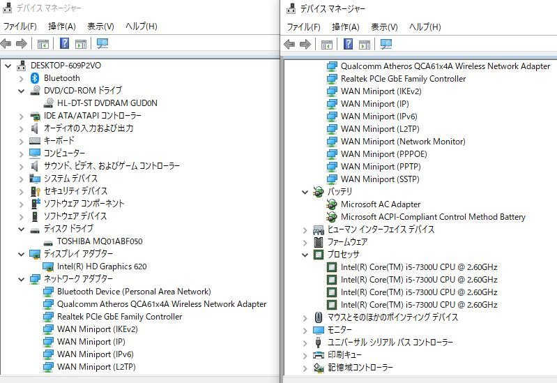This screenshot has height=383, width=557.
Task: Collapse ネットワーク アダプター in left window
Action: click(x=22, y=280)
